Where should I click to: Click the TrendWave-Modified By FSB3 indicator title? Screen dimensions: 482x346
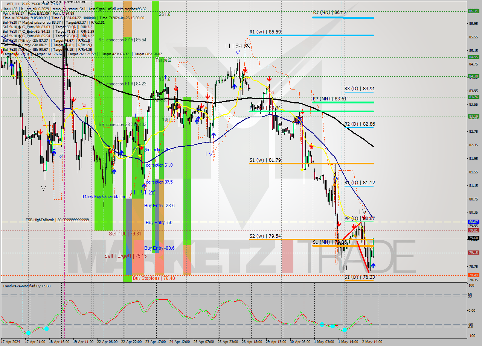click(x=27, y=286)
